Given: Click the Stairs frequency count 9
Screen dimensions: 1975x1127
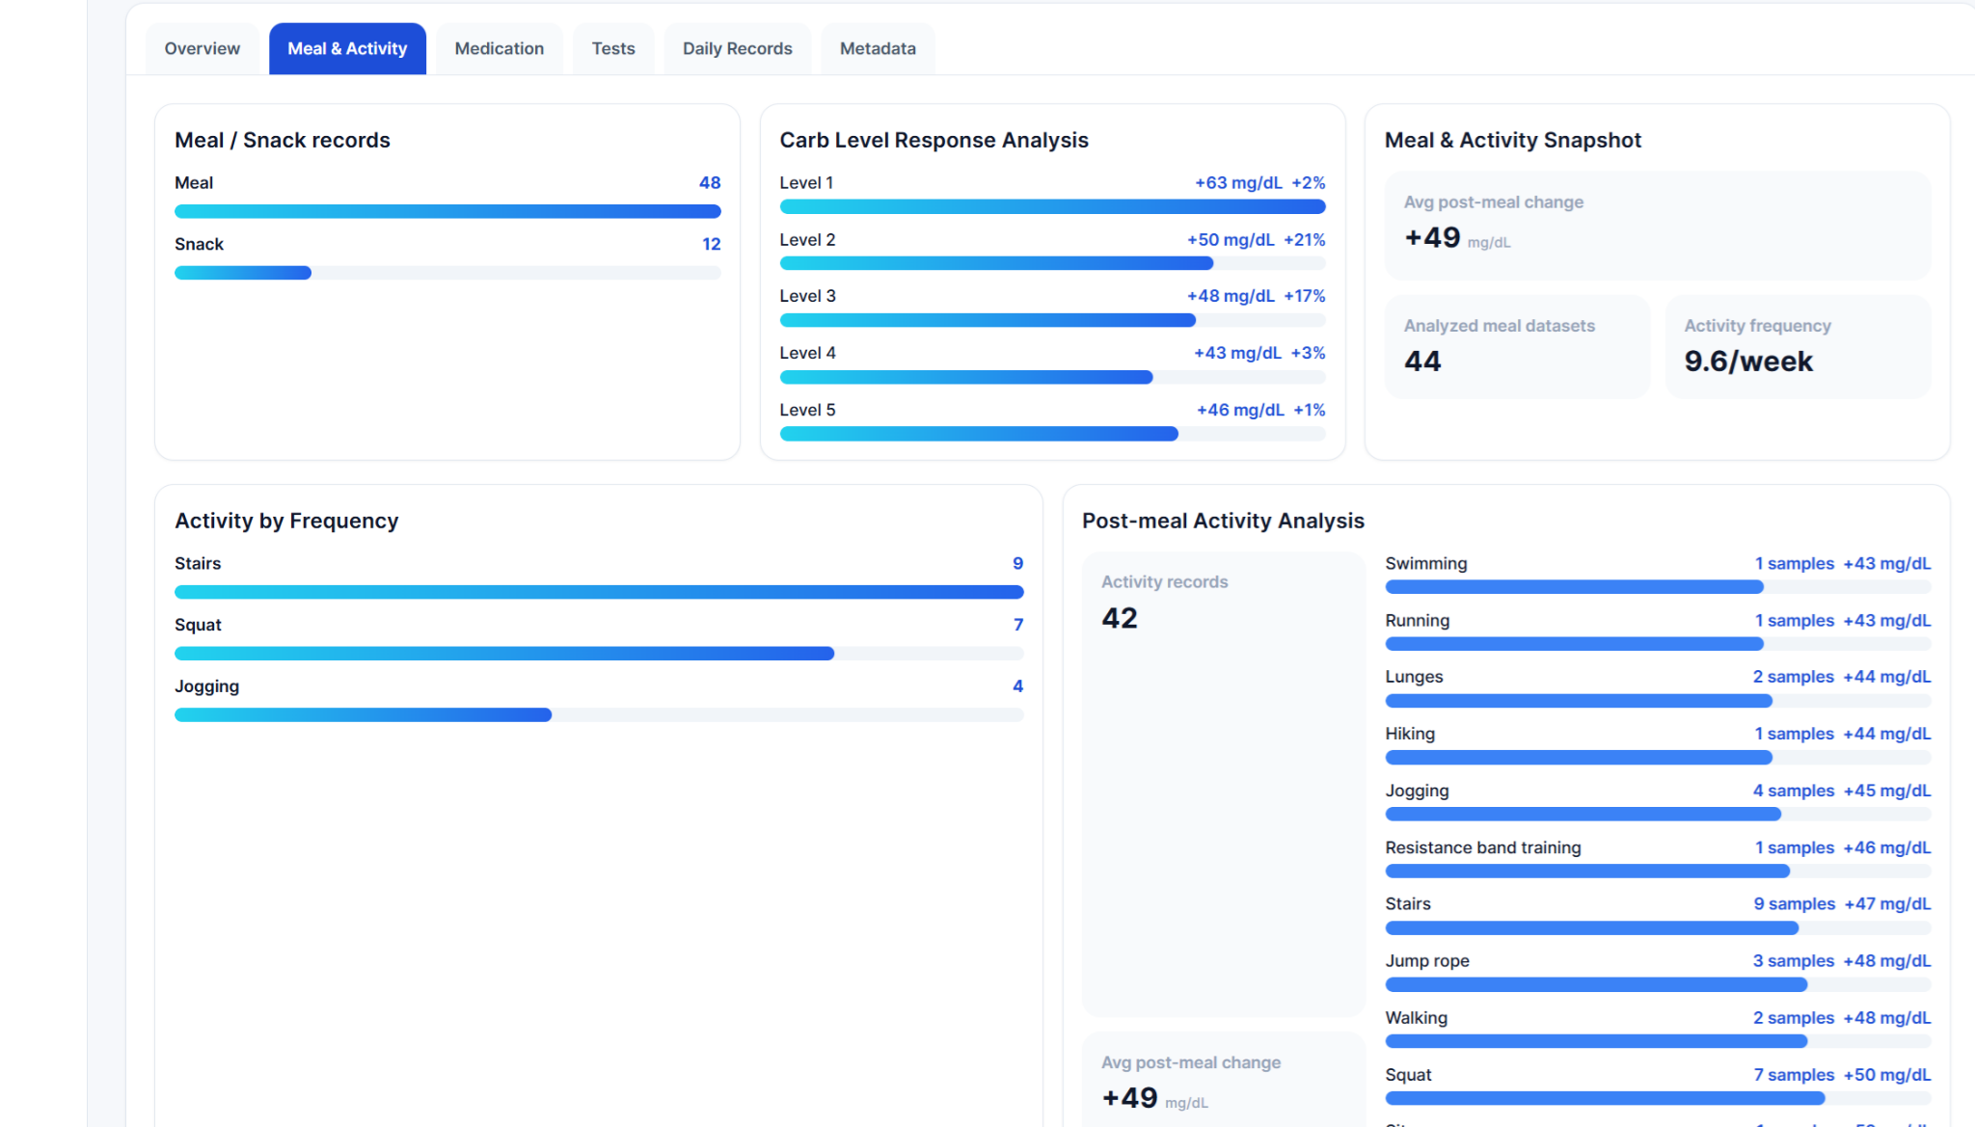Looking at the screenshot, I should pyautogui.click(x=1018, y=563).
